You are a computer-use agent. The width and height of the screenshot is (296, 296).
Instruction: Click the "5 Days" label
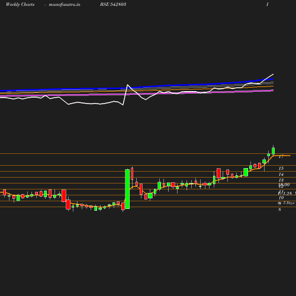(289, 203)
